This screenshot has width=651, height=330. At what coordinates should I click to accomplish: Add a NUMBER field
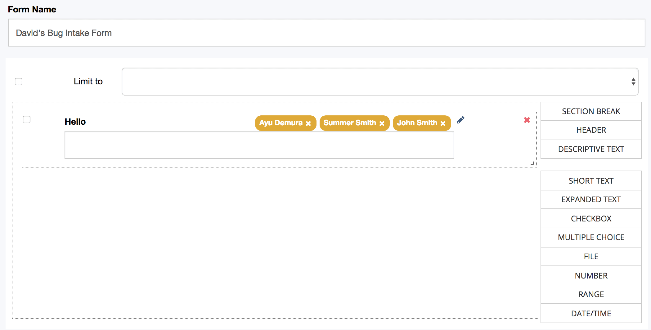591,276
